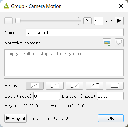Add an image to narrative content
Screen dimensions: 128x127
coord(107,43)
